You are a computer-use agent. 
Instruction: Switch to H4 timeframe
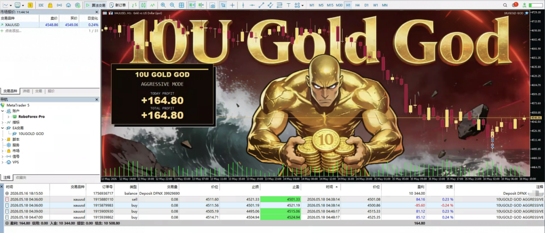[x=357, y=5]
